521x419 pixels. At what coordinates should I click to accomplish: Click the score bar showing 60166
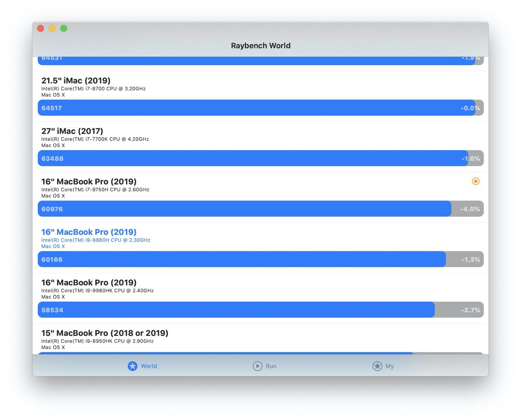point(260,259)
